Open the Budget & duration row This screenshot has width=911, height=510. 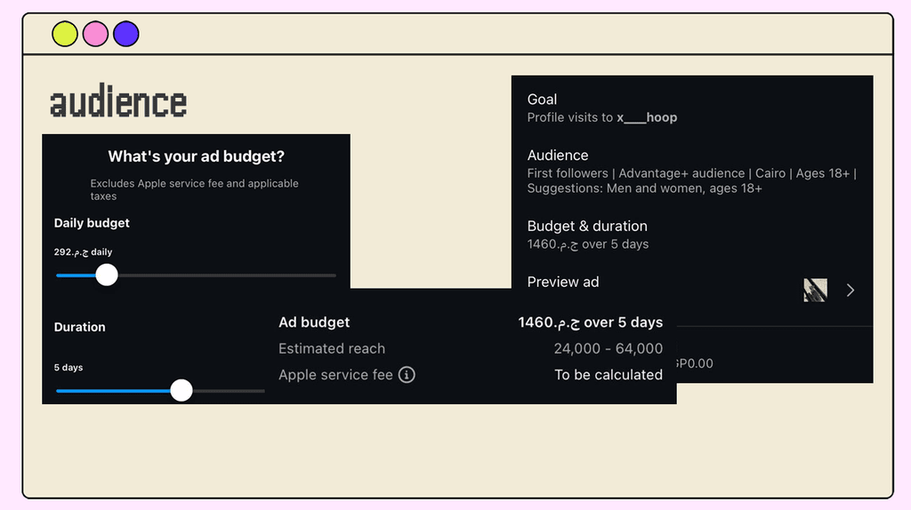(x=587, y=235)
